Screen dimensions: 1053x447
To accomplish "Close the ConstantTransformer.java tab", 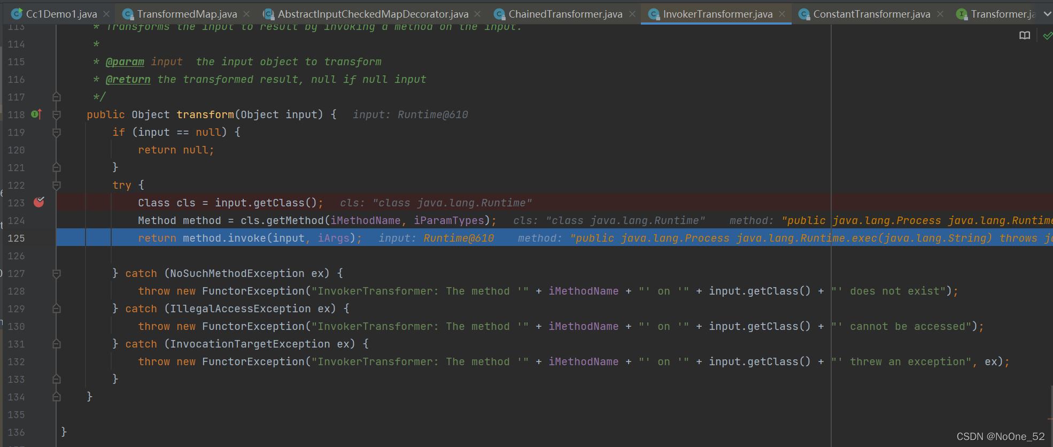I will pyautogui.click(x=940, y=14).
